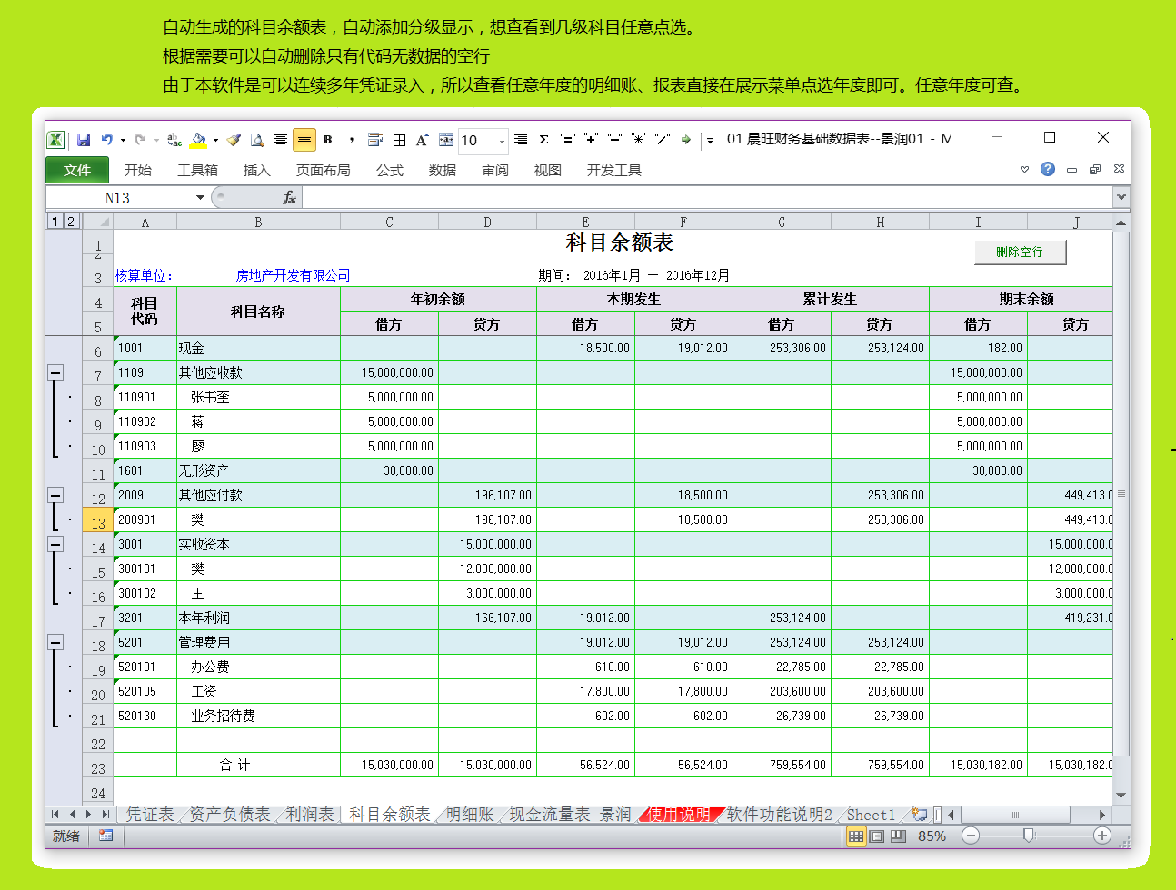Select cell containing 房地产开发有限公司
This screenshot has height=890, width=1176.
pyautogui.click(x=293, y=275)
